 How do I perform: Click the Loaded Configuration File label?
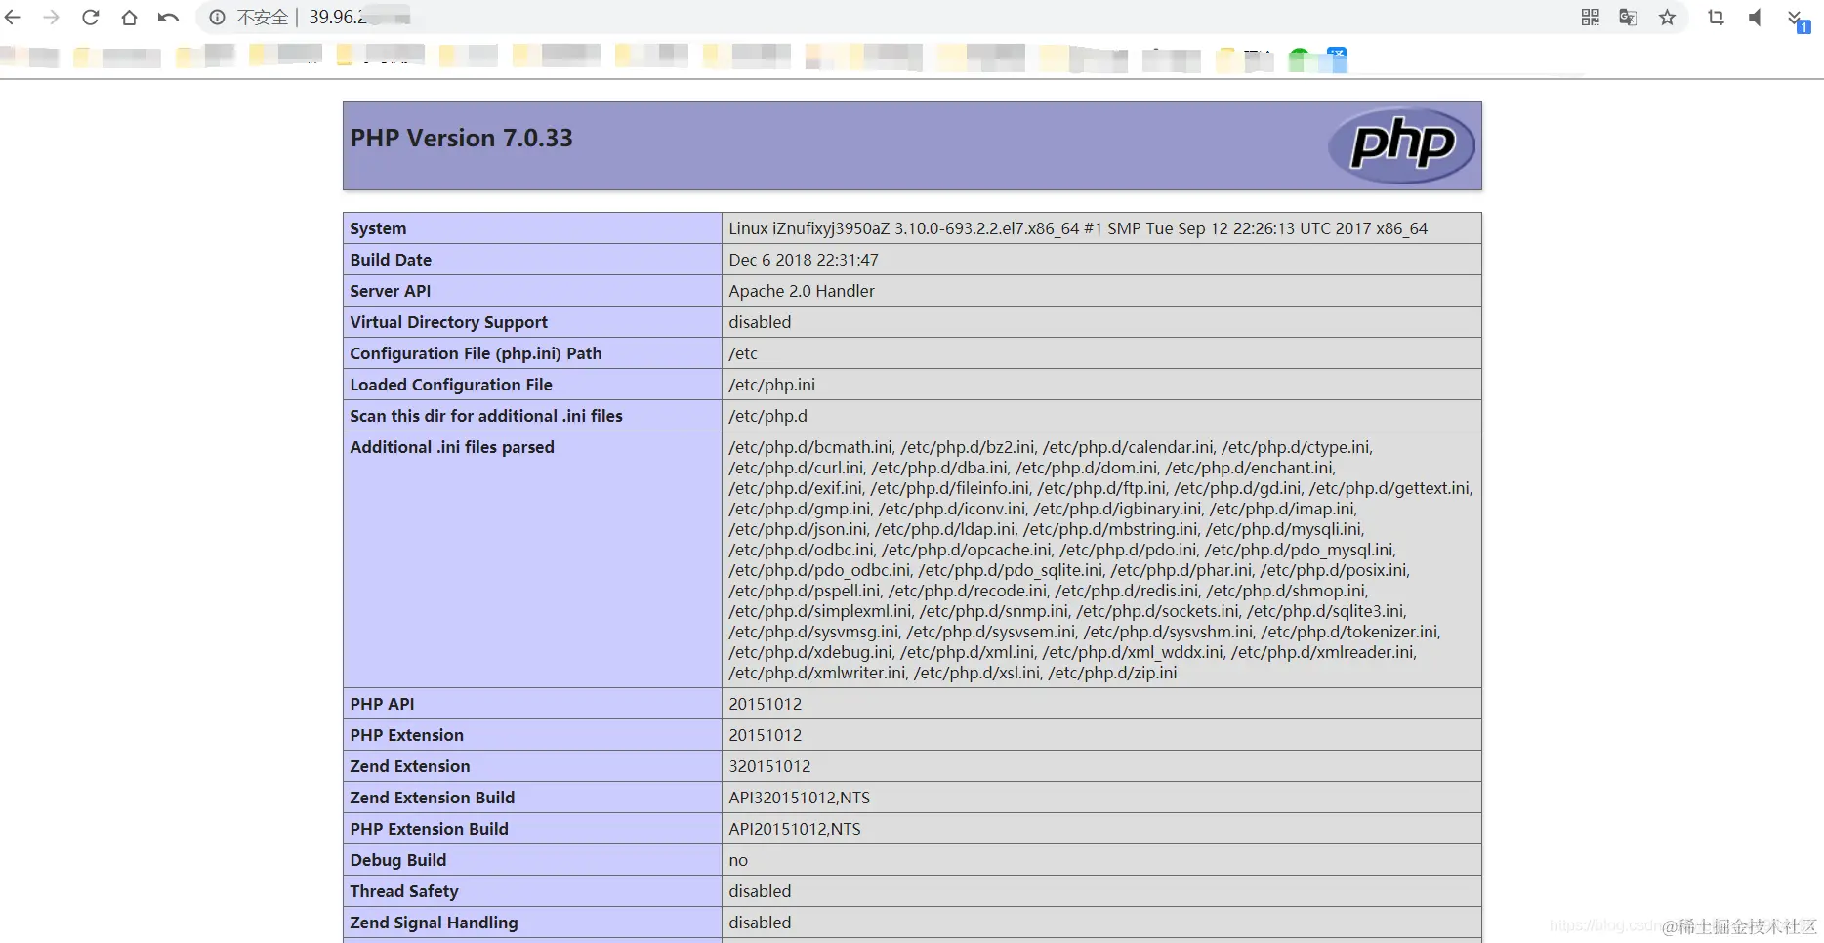coord(451,385)
